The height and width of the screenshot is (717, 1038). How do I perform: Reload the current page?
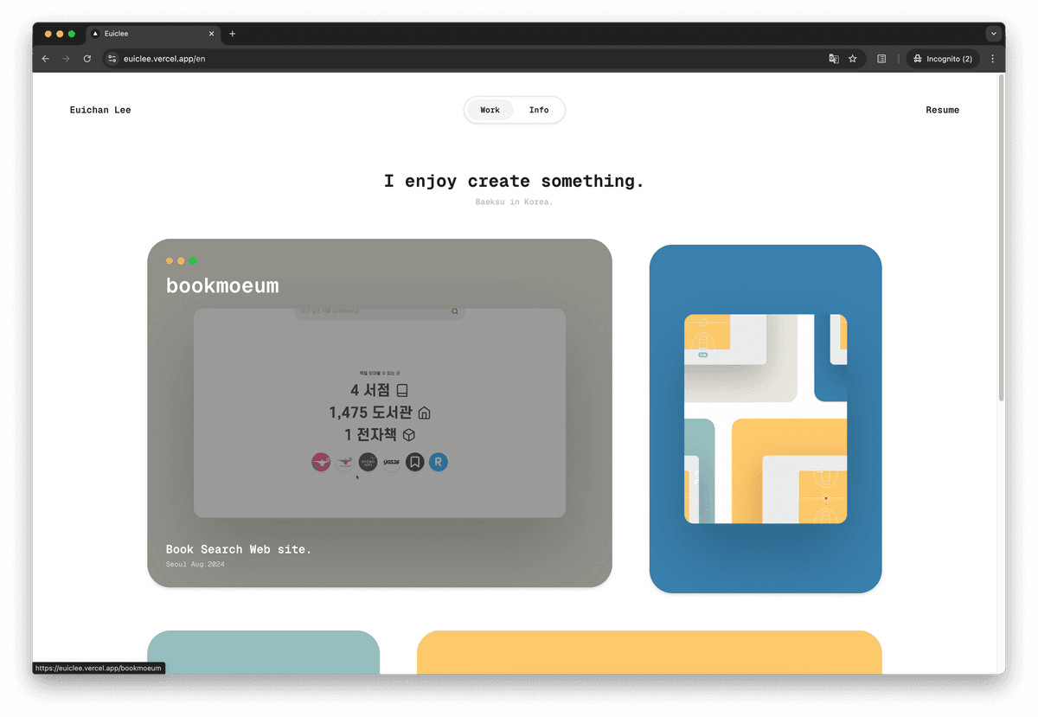click(86, 59)
